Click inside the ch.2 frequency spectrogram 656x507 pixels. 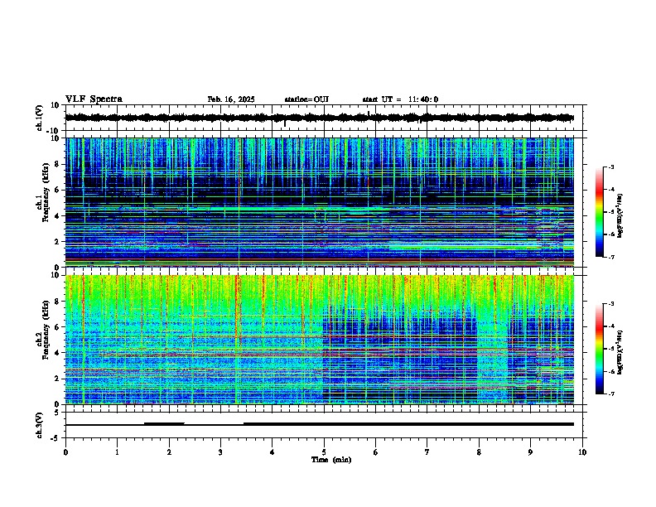320,340
